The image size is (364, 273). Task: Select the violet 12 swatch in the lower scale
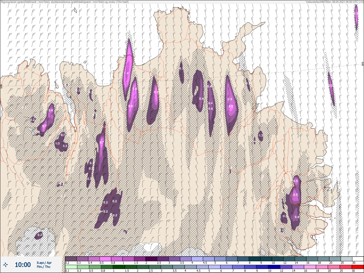pos(286,267)
